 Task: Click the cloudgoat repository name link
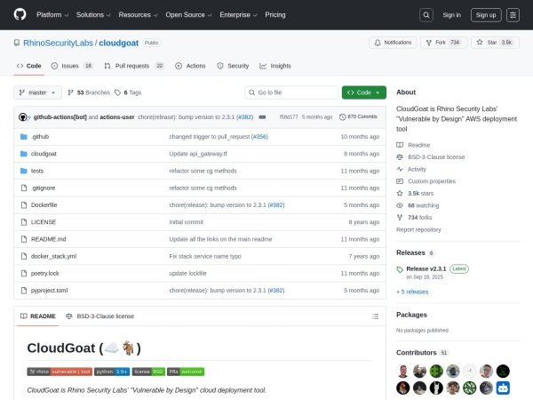point(119,43)
